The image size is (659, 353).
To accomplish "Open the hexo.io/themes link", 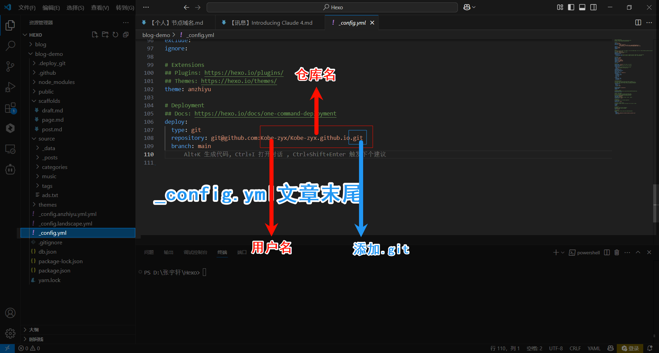I will [x=239, y=81].
